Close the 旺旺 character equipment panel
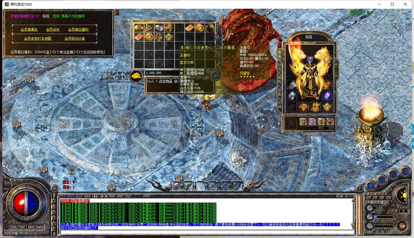This screenshot has height=238, width=414. click(x=280, y=44)
